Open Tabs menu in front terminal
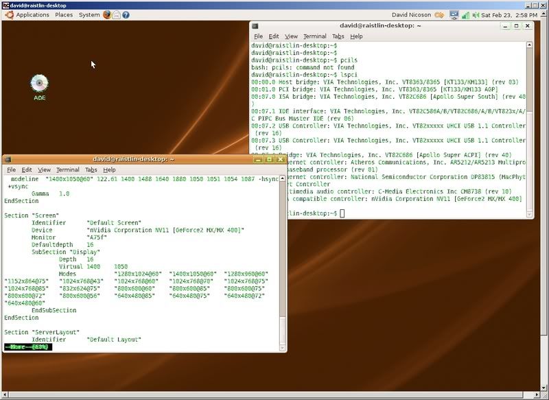Screen dimensions: 549x400 91,169
